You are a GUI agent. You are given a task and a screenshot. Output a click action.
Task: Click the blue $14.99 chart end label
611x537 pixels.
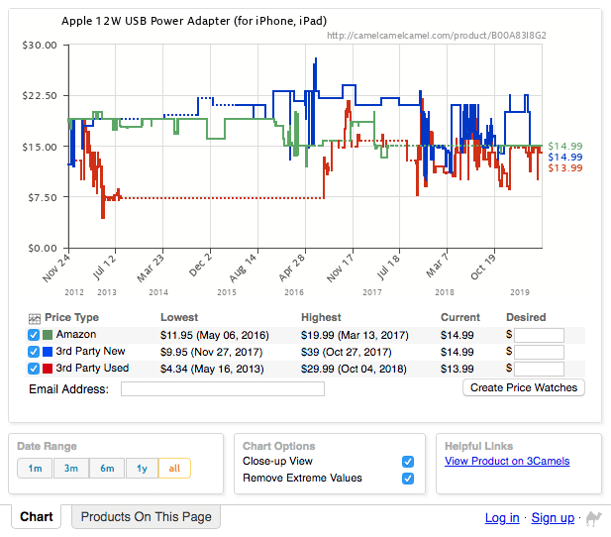565,158
